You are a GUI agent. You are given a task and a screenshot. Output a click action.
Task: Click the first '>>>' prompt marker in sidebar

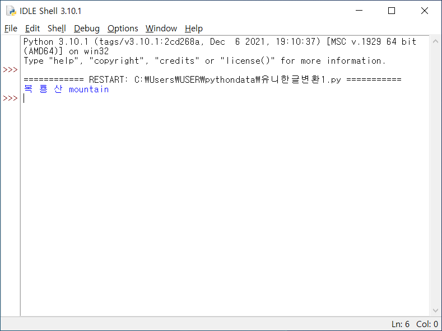(10, 70)
